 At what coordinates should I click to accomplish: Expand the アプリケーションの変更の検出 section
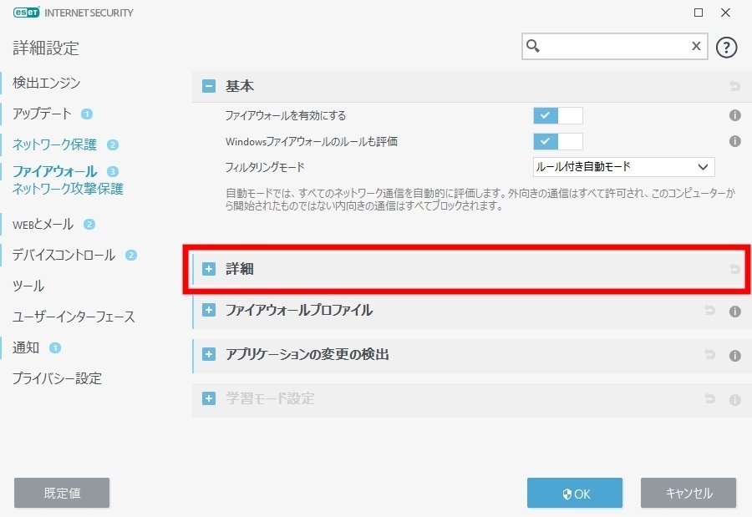[x=209, y=354]
